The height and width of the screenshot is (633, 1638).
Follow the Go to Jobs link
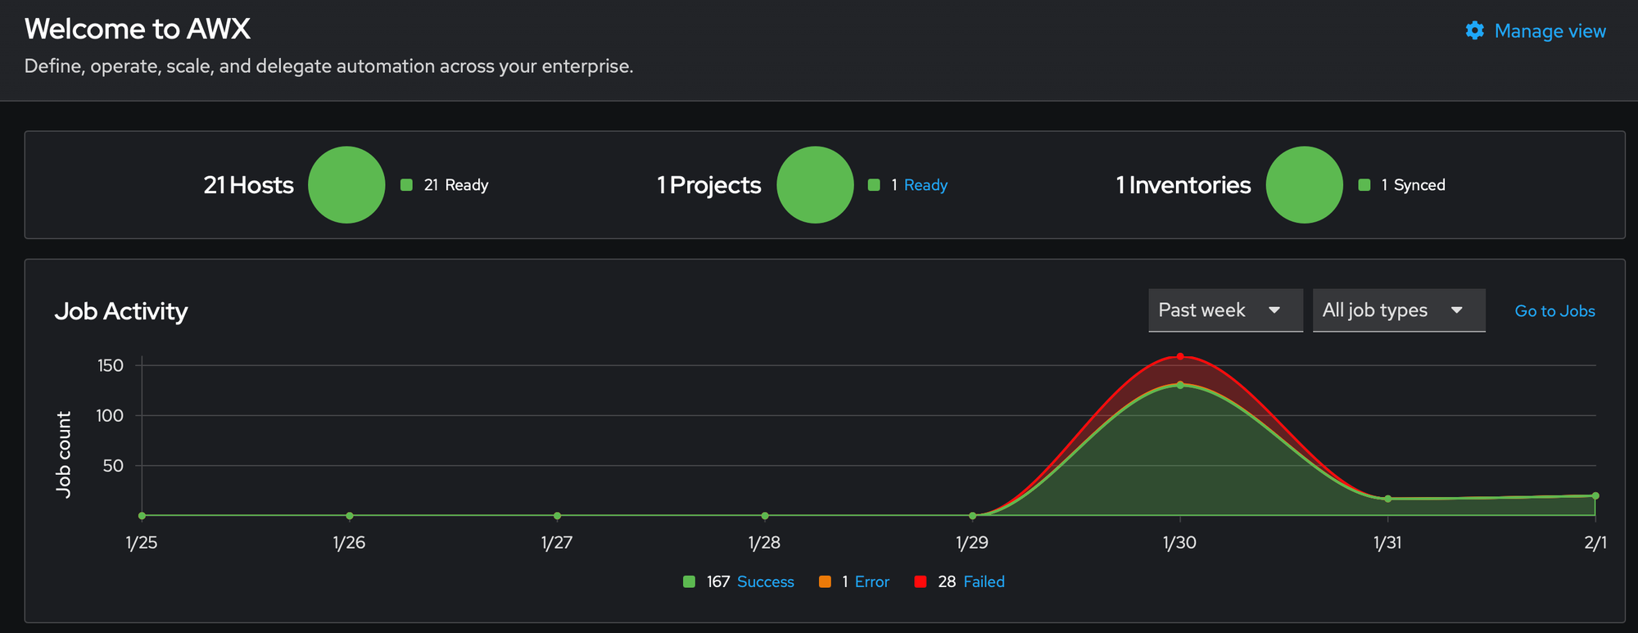1554,311
